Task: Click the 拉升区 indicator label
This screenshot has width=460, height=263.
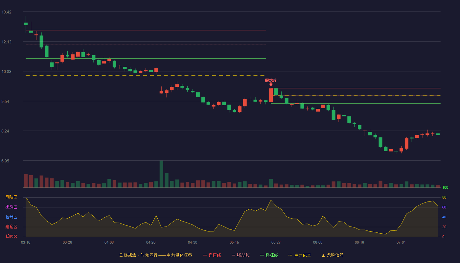Action: (x=11, y=217)
